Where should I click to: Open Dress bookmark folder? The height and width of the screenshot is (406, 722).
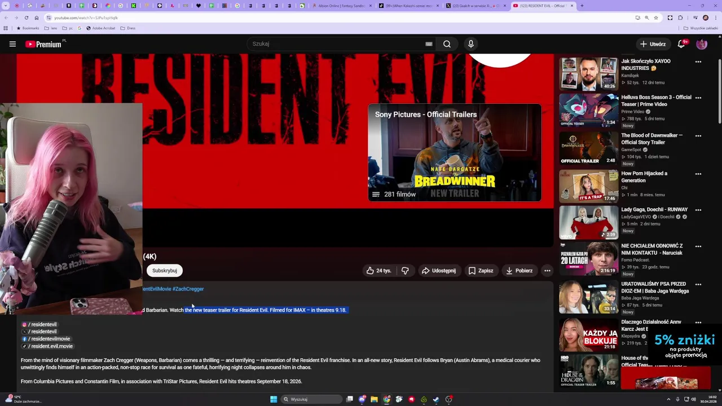[128, 28]
